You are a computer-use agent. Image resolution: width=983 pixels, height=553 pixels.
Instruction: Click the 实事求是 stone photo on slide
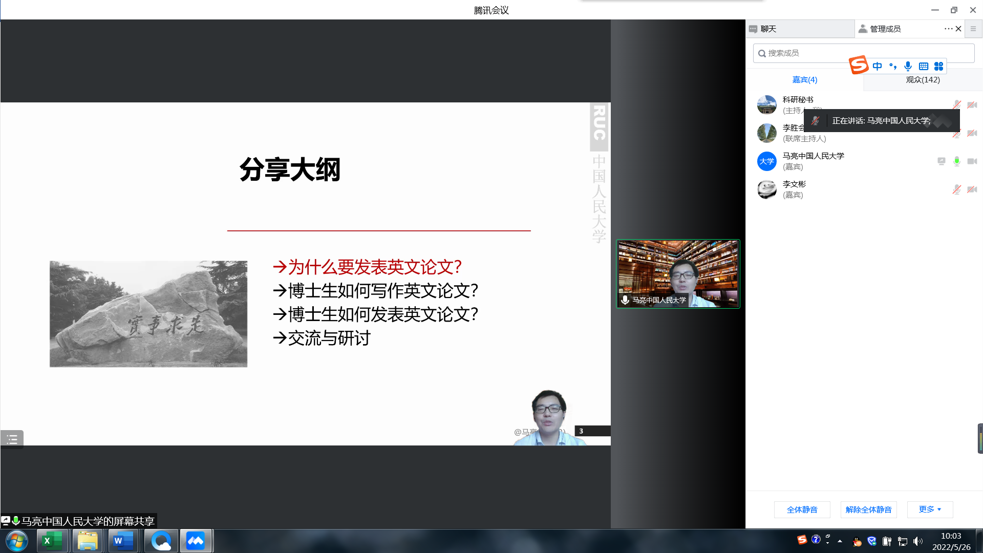click(148, 314)
